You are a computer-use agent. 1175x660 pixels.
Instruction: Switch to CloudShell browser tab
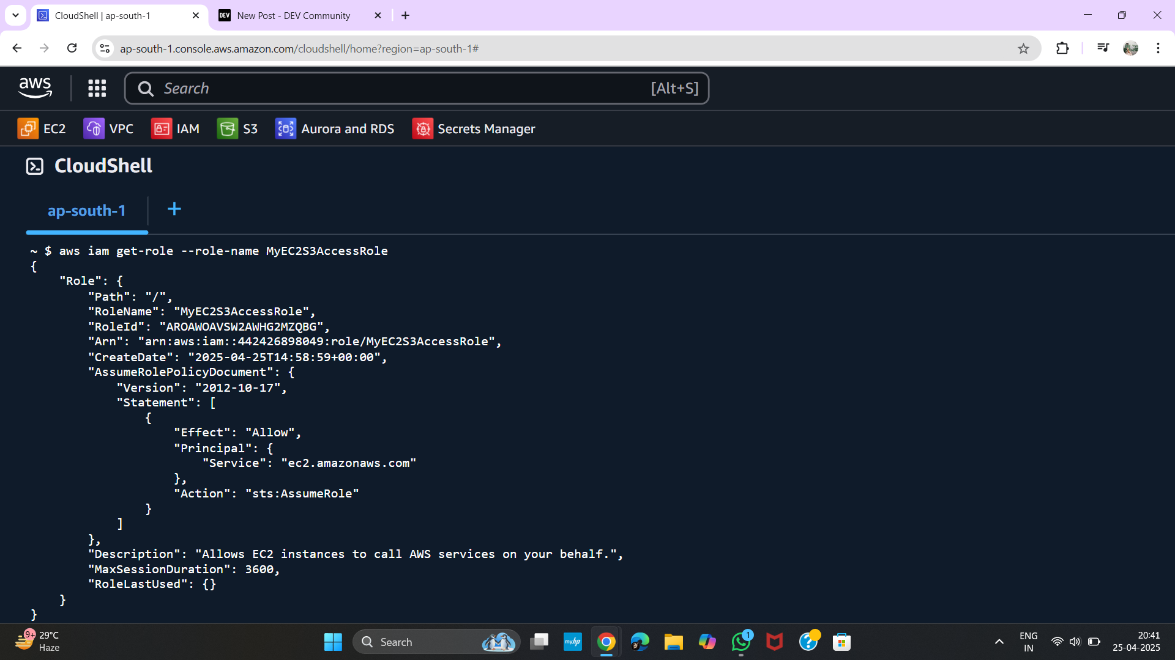[119, 15]
